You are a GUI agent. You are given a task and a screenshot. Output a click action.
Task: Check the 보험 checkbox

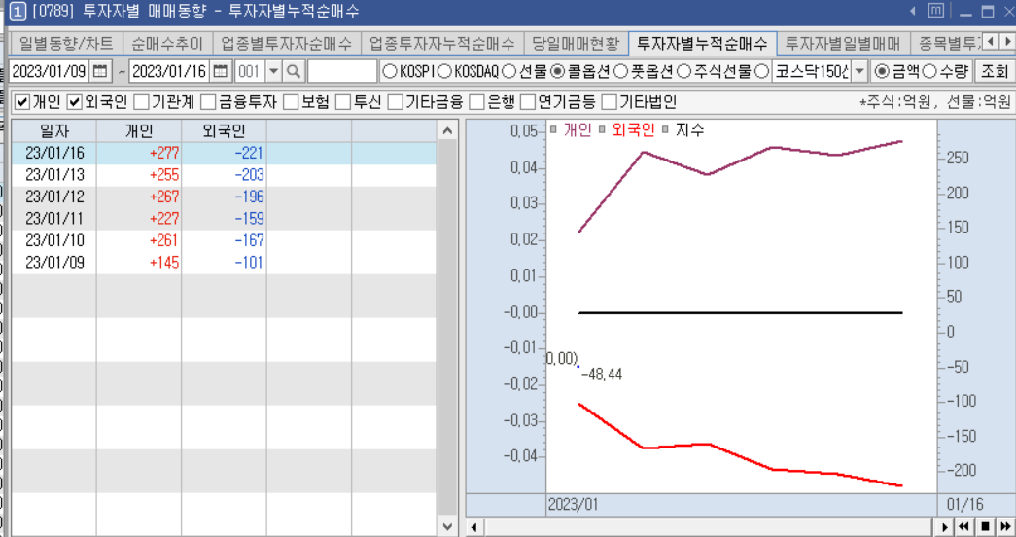click(x=291, y=102)
